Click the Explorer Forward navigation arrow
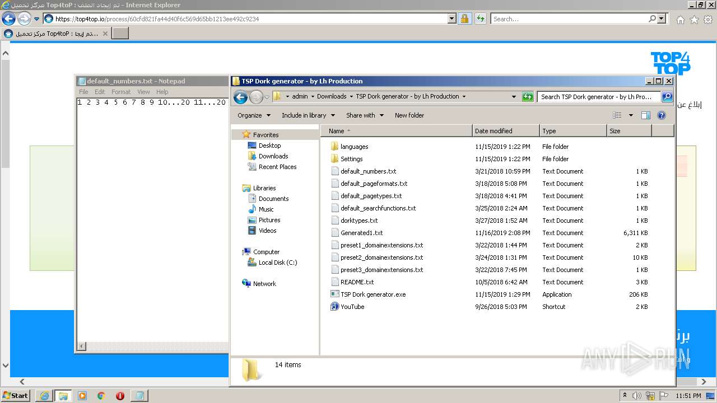The height and width of the screenshot is (403, 717). point(256,97)
